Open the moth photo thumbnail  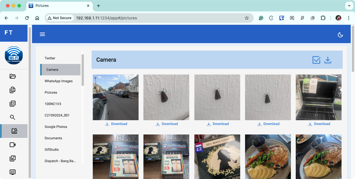[x=166, y=97]
